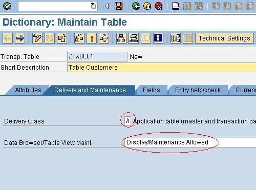The height and width of the screenshot is (190, 256).
Task: Click the Save diskette icon
Action: (118, 6)
